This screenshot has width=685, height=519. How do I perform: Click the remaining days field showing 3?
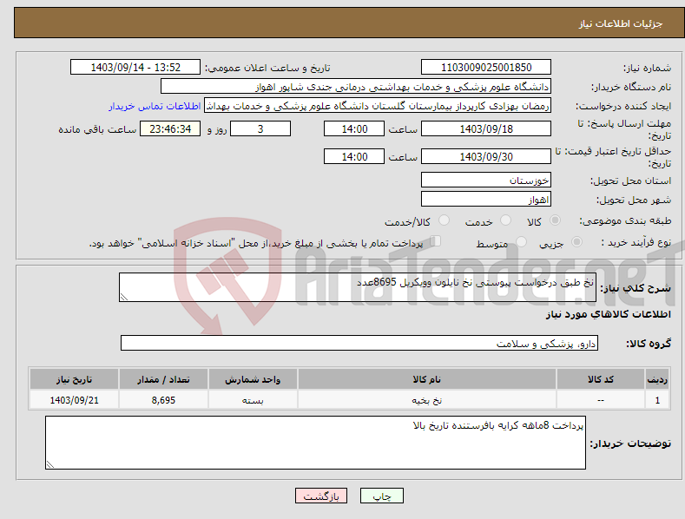tap(260, 128)
